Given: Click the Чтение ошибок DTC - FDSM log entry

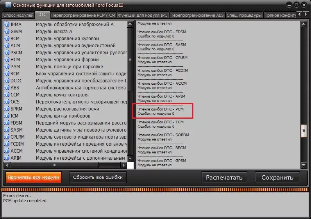Looking at the screenshot, I should point(162,32).
